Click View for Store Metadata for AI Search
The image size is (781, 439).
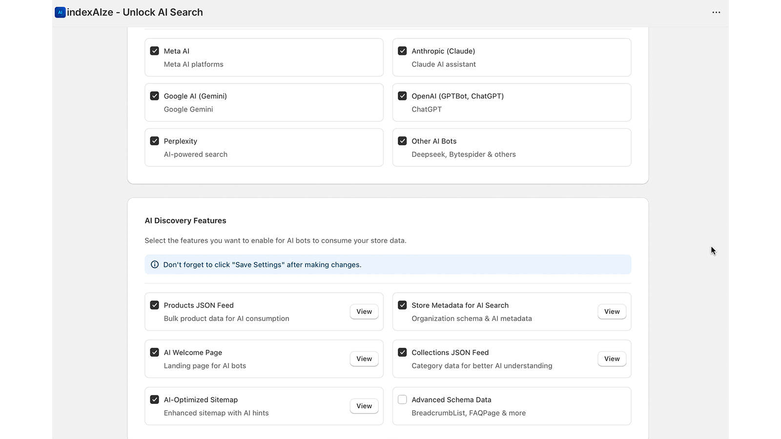point(612,312)
